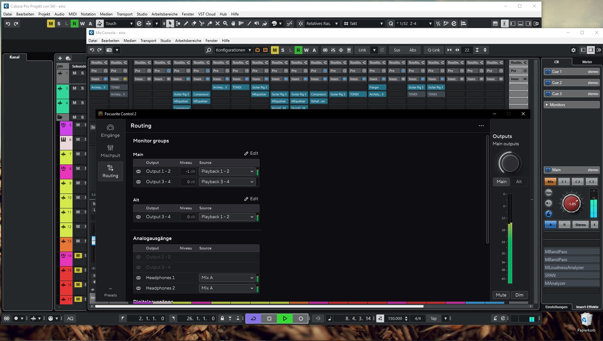Click the red Control Room level knob
This screenshot has width=603, height=341.
(571, 204)
